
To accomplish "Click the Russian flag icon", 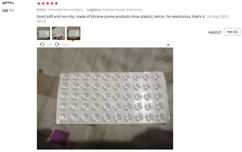I will [x=5, y=10].
